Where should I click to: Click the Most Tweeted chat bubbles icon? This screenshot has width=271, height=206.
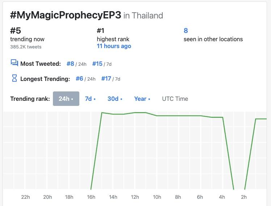[14, 63]
